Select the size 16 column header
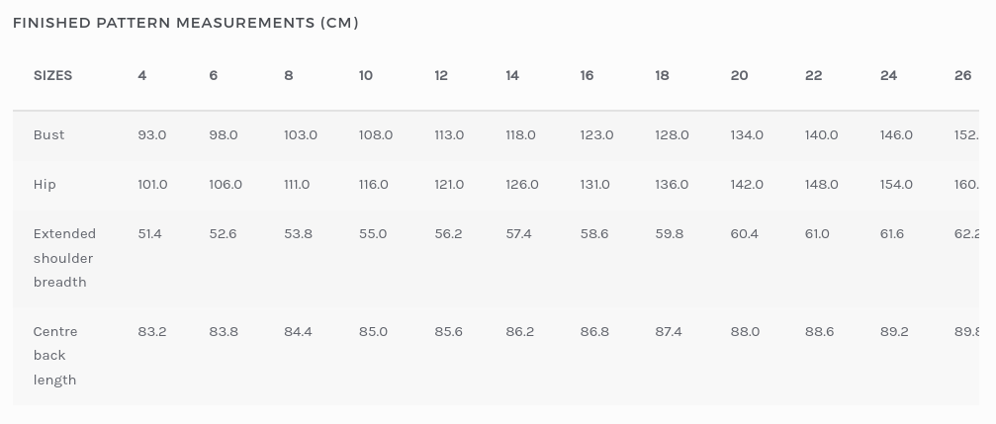 (x=587, y=75)
